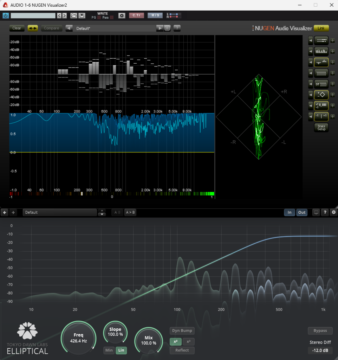Undo with the Elliptical back arrow
338x360 pixels.
coord(5,212)
